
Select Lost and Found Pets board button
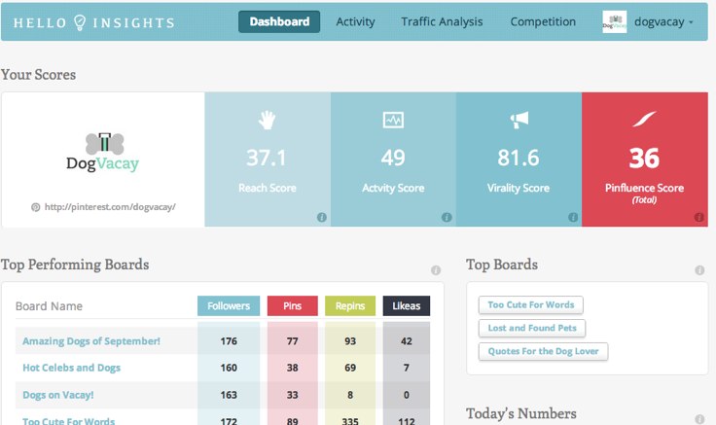[532, 328]
